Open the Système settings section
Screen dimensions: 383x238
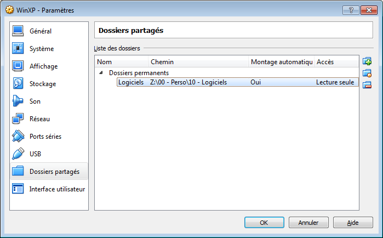tap(41, 49)
